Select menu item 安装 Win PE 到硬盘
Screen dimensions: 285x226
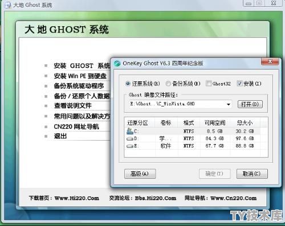click(80, 76)
